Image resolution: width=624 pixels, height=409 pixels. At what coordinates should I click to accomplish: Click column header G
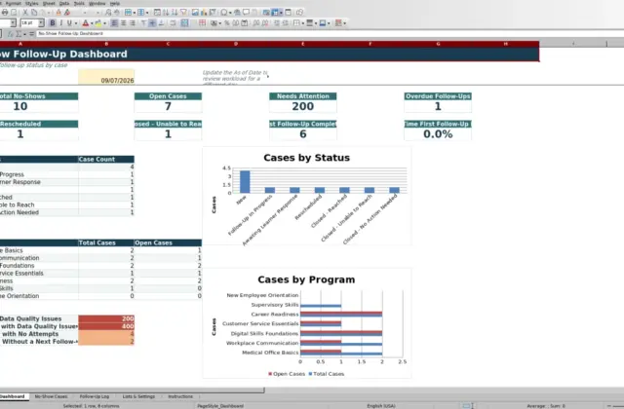(438, 44)
